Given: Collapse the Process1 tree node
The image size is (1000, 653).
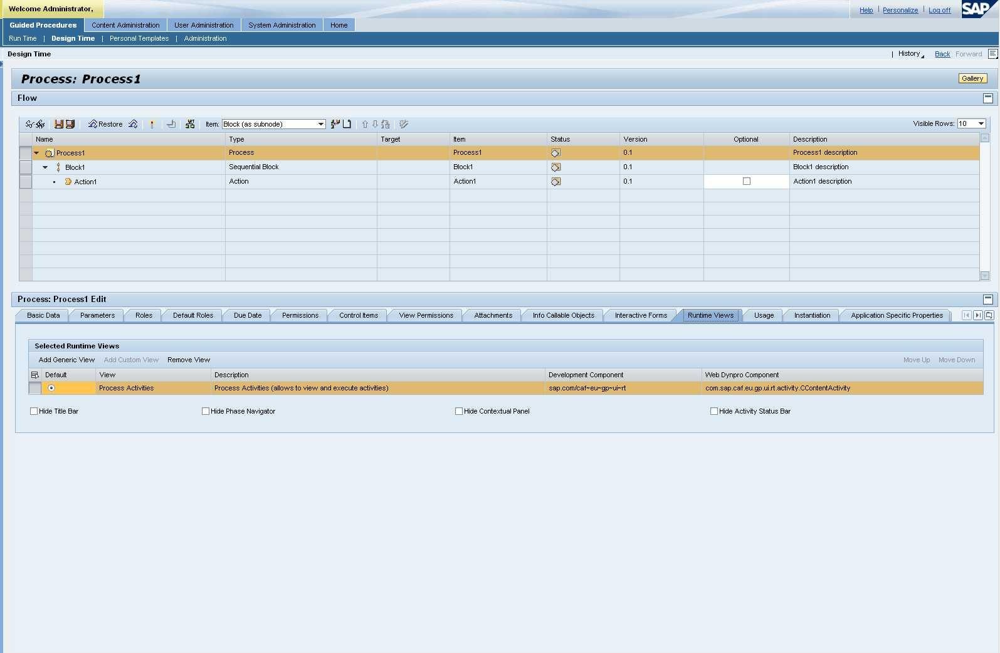Looking at the screenshot, I should click(36, 153).
